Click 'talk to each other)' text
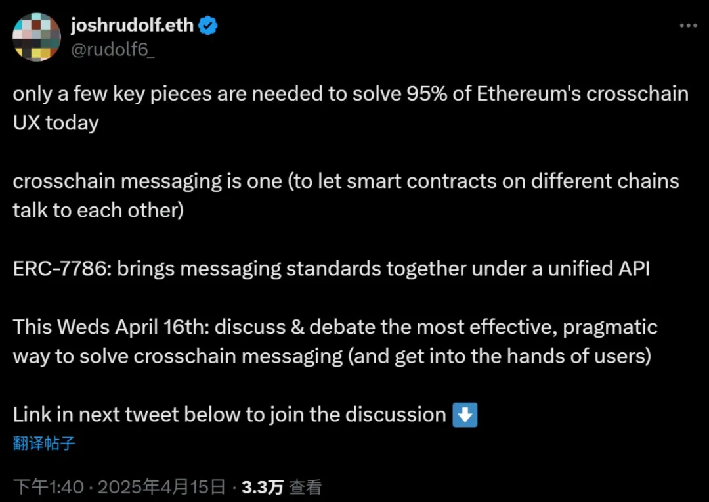 coord(98,210)
